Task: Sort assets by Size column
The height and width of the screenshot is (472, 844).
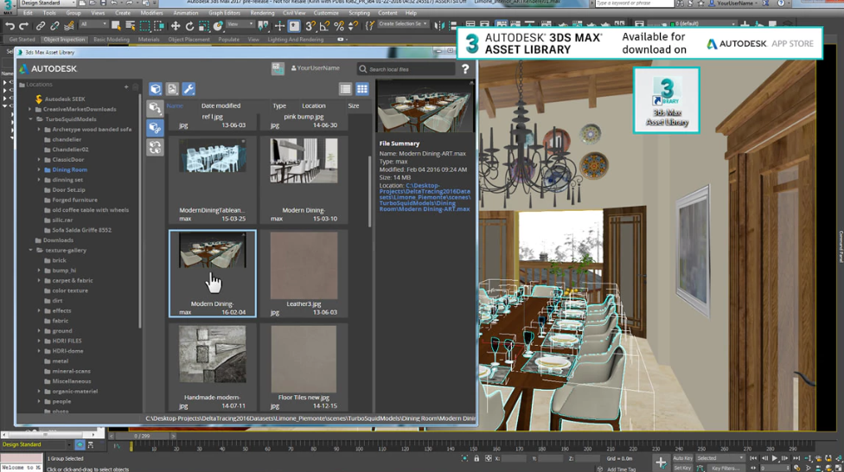Action: pos(354,105)
